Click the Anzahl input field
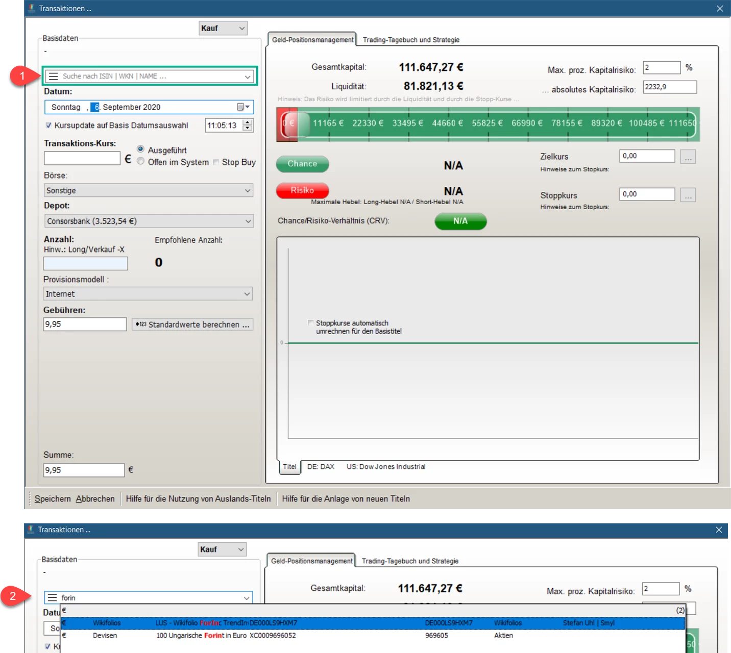This screenshot has height=653, width=731. coord(86,263)
